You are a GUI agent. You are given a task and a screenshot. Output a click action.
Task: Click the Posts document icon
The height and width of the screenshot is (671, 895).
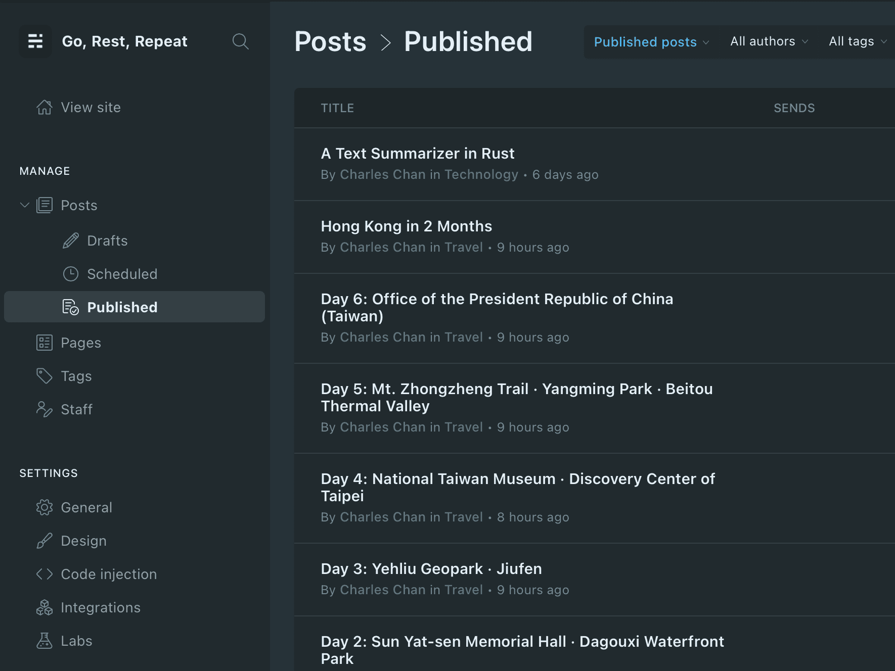(x=44, y=205)
